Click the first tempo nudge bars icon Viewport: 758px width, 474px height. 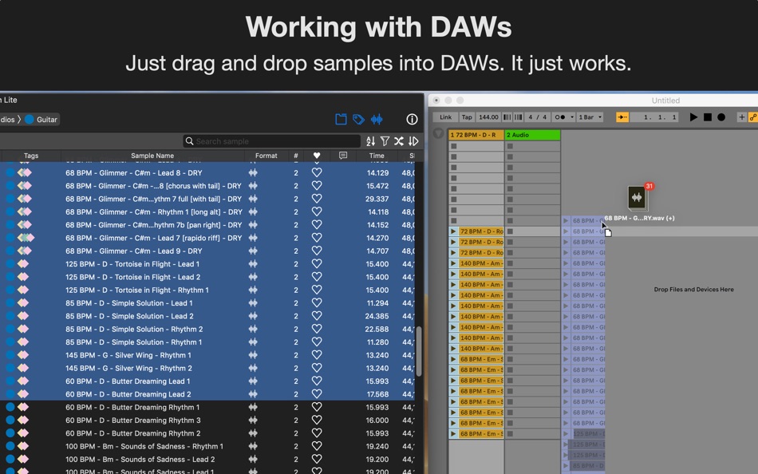click(507, 117)
